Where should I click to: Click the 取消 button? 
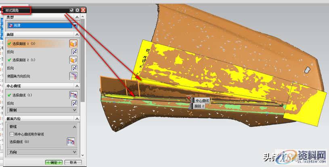73,163
